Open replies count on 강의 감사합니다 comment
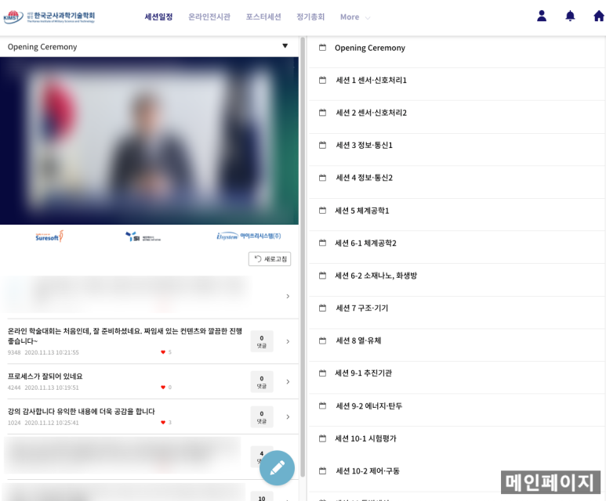 (x=262, y=416)
